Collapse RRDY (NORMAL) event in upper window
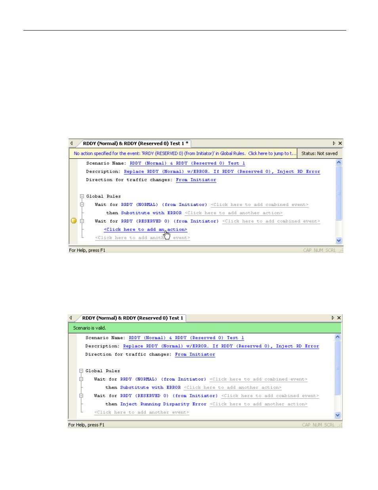This screenshot has width=378, height=490. pos(82,204)
